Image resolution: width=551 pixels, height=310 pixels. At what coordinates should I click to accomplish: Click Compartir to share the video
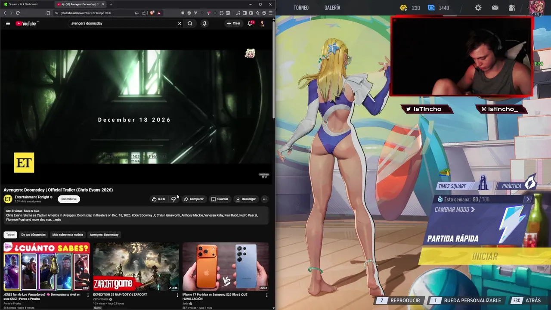[x=193, y=199]
